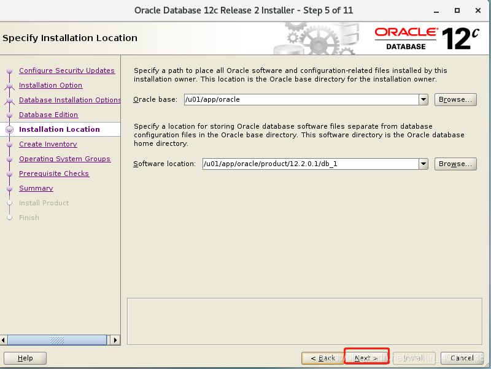Open the Help button
The height and width of the screenshot is (369, 491).
pos(25,358)
